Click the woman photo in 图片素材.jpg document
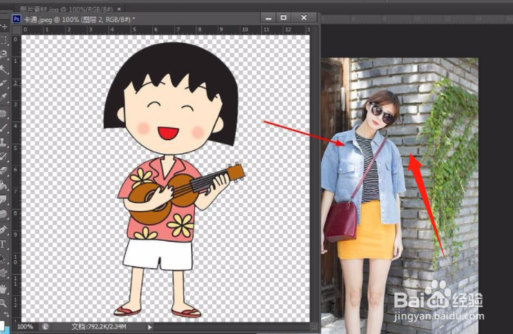The width and height of the screenshot is (513, 334). coord(400,196)
